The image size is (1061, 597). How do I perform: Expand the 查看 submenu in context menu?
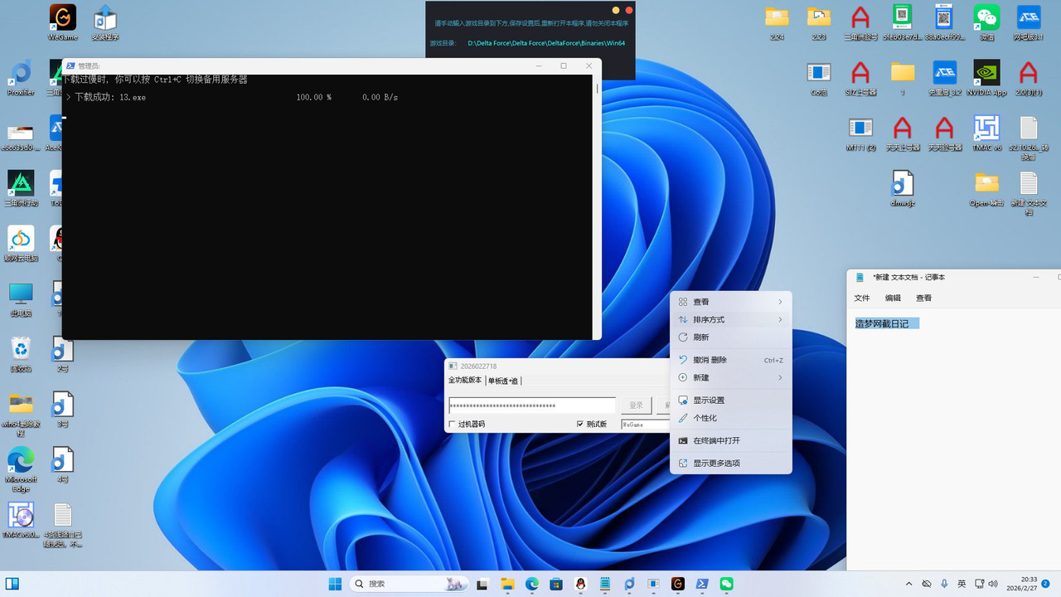coord(730,302)
